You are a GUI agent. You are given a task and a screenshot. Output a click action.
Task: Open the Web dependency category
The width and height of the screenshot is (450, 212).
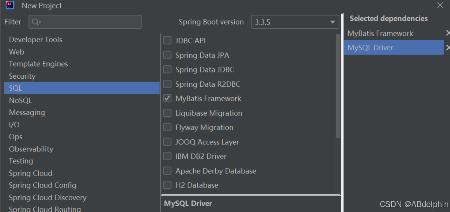coord(82,52)
